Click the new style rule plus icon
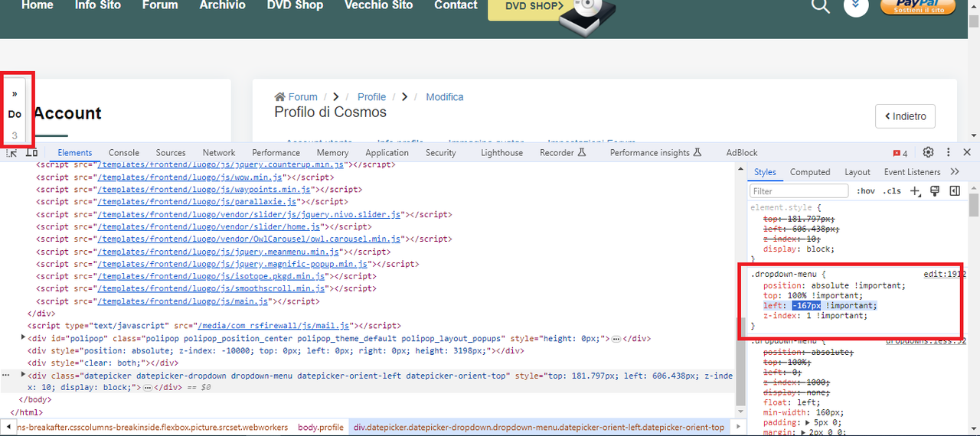 (915, 190)
